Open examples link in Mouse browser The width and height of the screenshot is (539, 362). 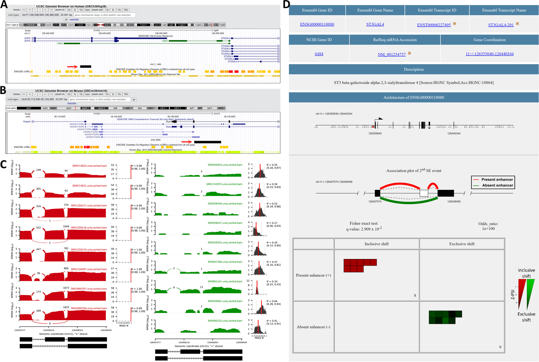(72, 103)
